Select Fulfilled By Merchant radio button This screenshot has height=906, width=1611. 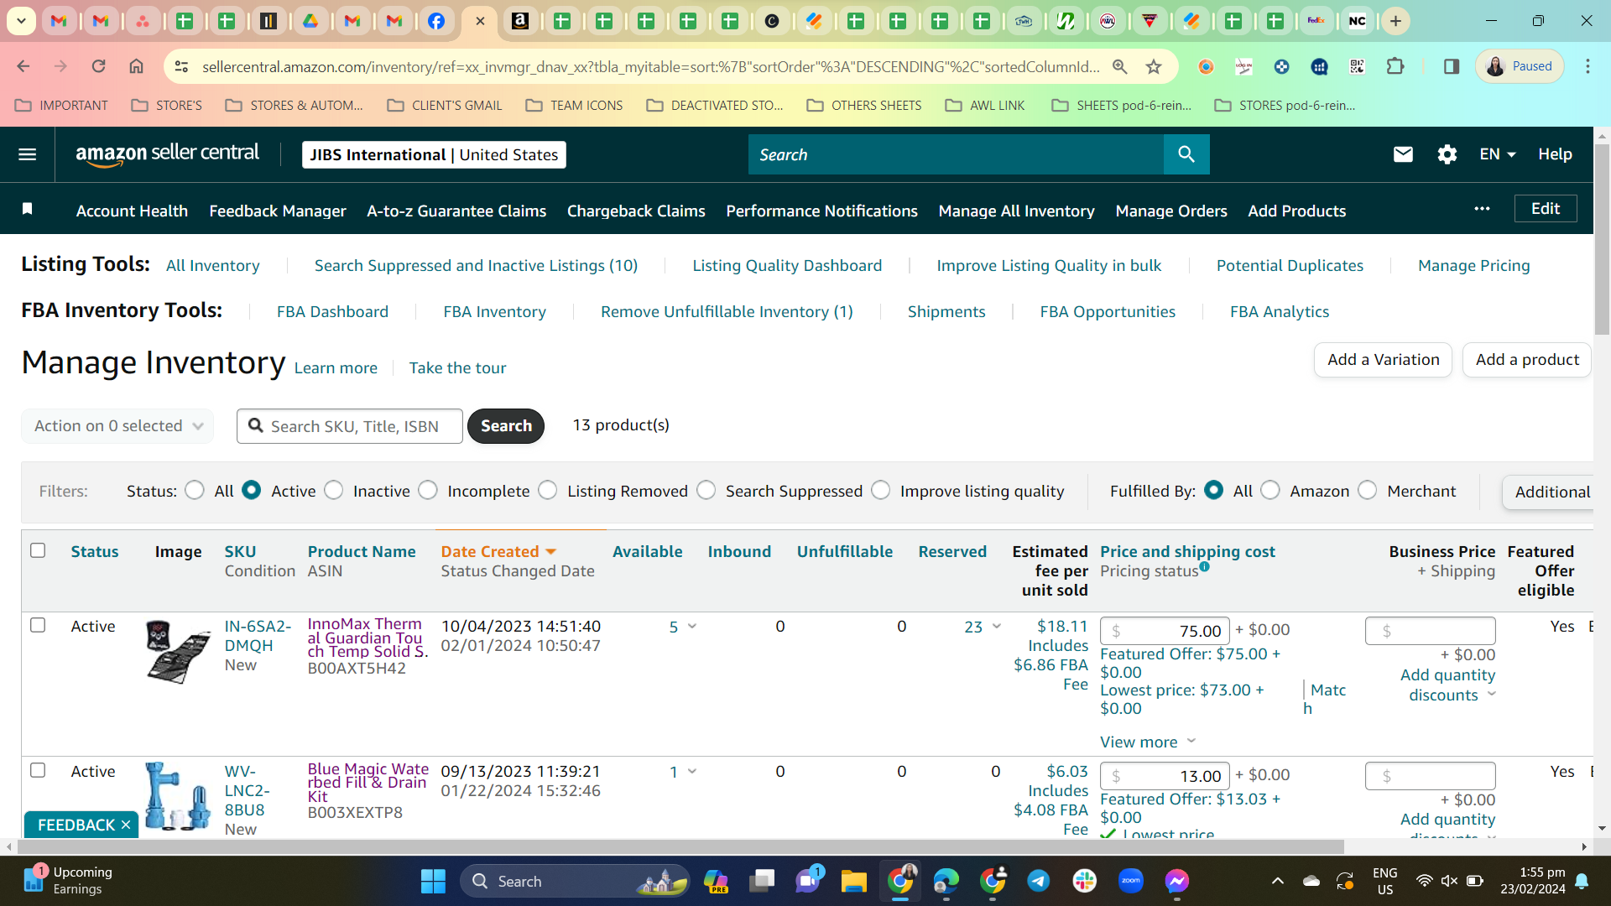[1368, 490]
